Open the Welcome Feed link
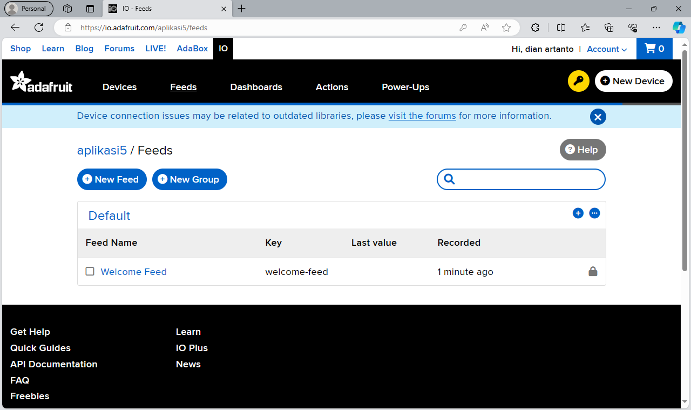 tap(133, 272)
